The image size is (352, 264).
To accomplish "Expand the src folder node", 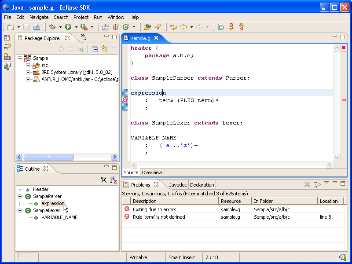I will (28, 65).
